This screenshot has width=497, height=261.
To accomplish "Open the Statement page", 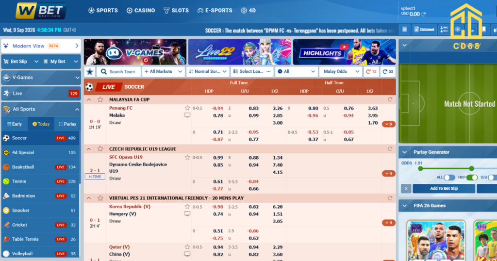I will point(424,30).
